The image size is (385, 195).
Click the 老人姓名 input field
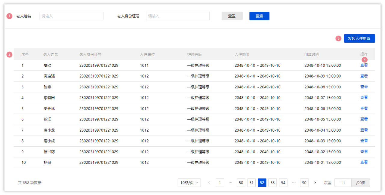[72, 16]
